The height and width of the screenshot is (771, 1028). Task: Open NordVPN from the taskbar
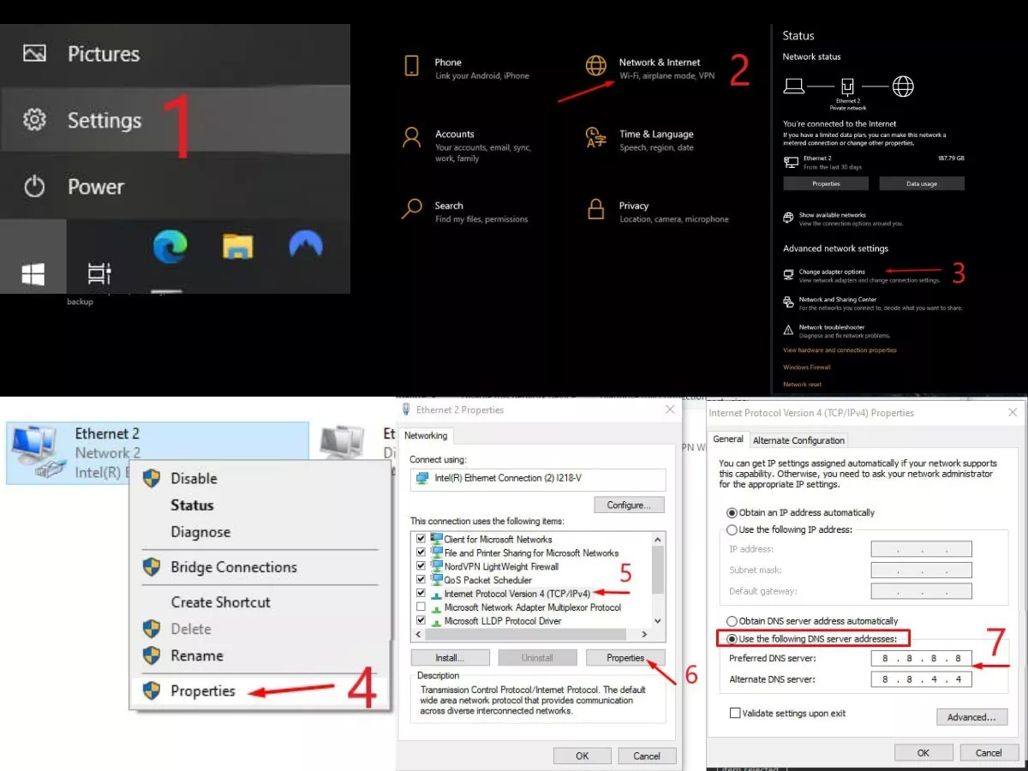306,245
